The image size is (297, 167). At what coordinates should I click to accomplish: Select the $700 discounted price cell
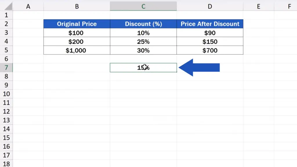click(x=210, y=50)
